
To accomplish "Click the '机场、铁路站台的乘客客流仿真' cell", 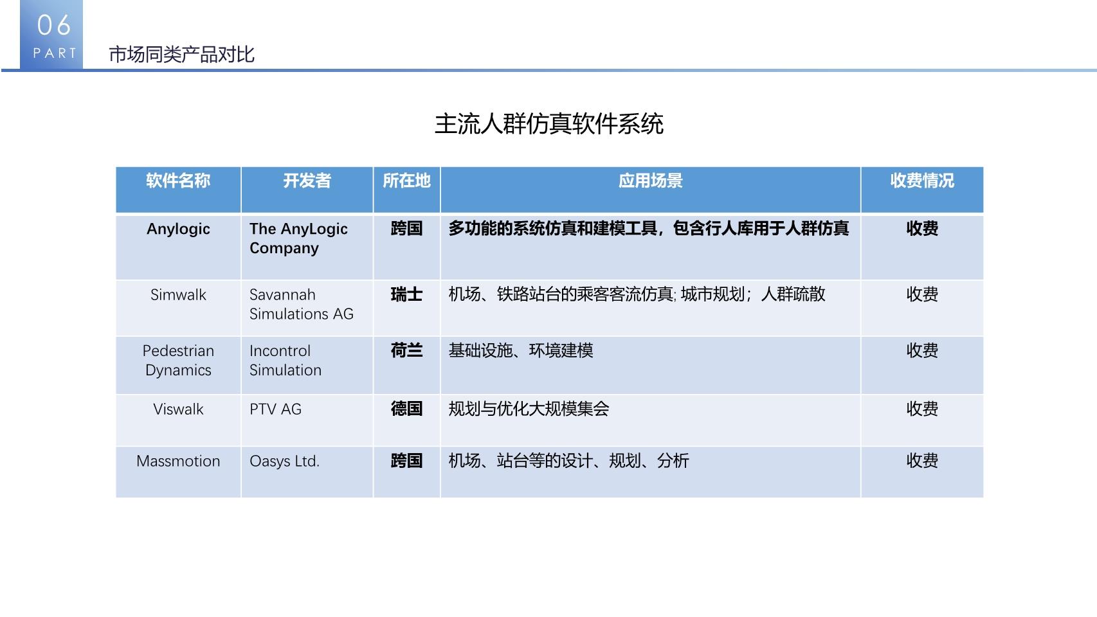I will [651, 308].
